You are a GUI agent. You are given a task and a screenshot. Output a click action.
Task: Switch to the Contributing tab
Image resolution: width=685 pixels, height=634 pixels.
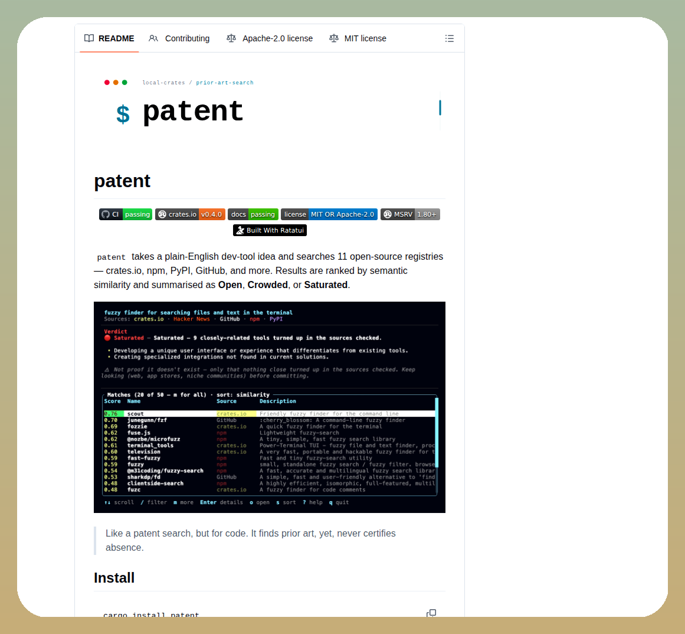tap(179, 38)
